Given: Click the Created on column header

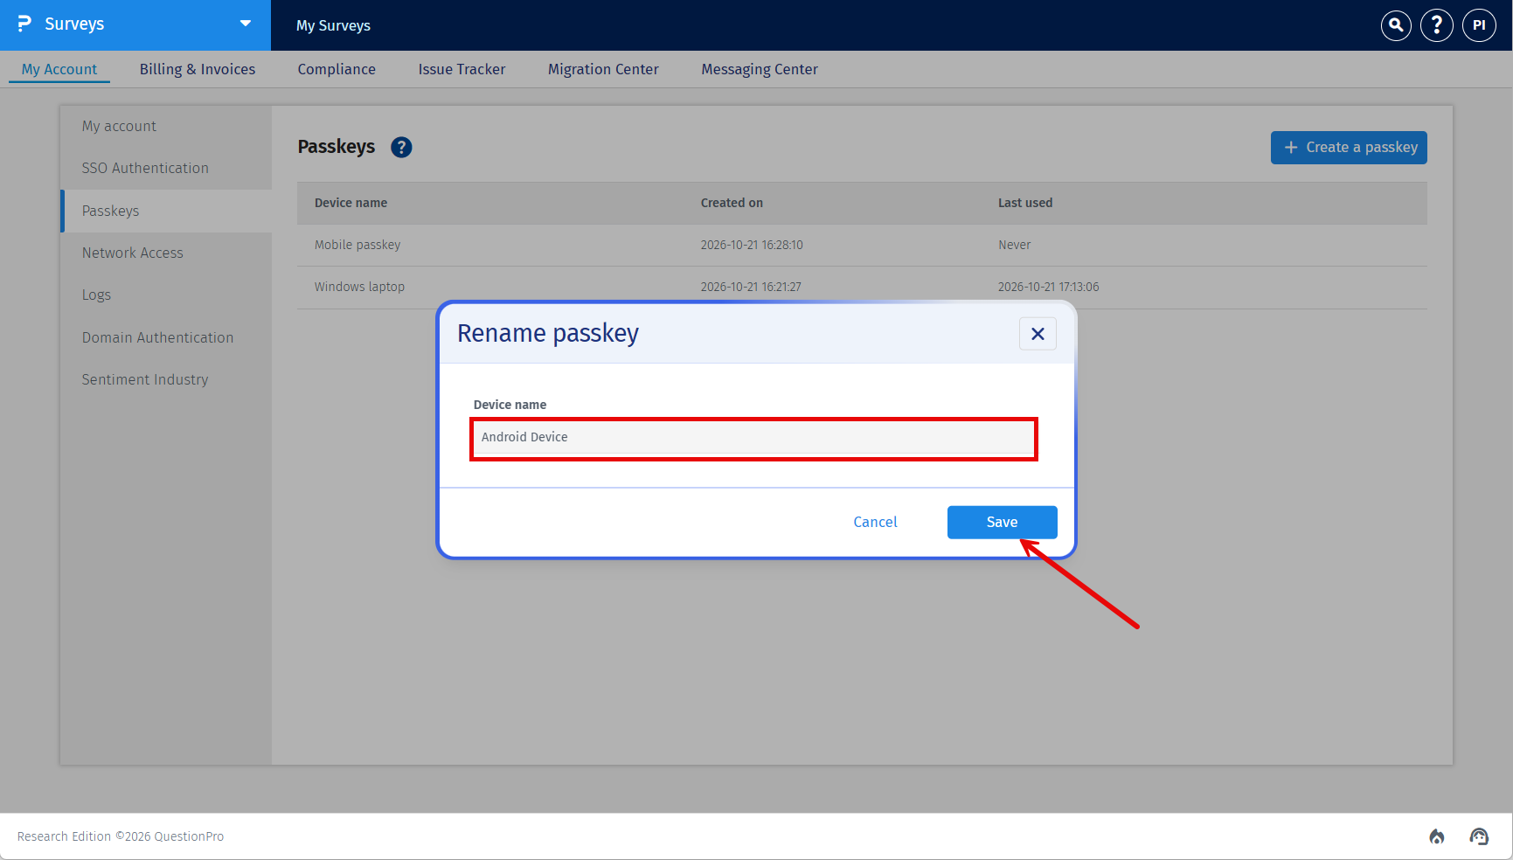Looking at the screenshot, I should point(732,203).
